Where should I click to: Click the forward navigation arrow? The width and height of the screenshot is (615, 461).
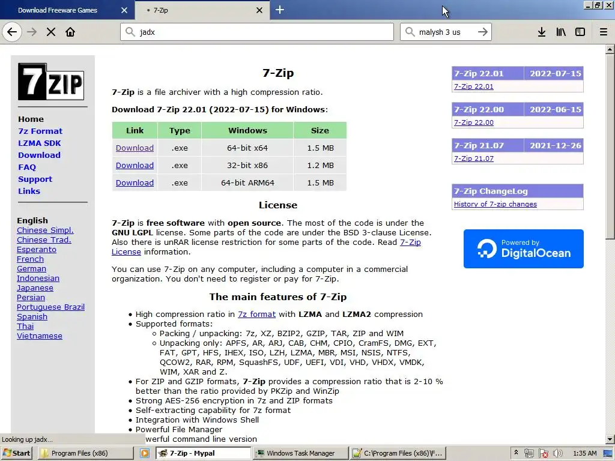[x=32, y=32]
